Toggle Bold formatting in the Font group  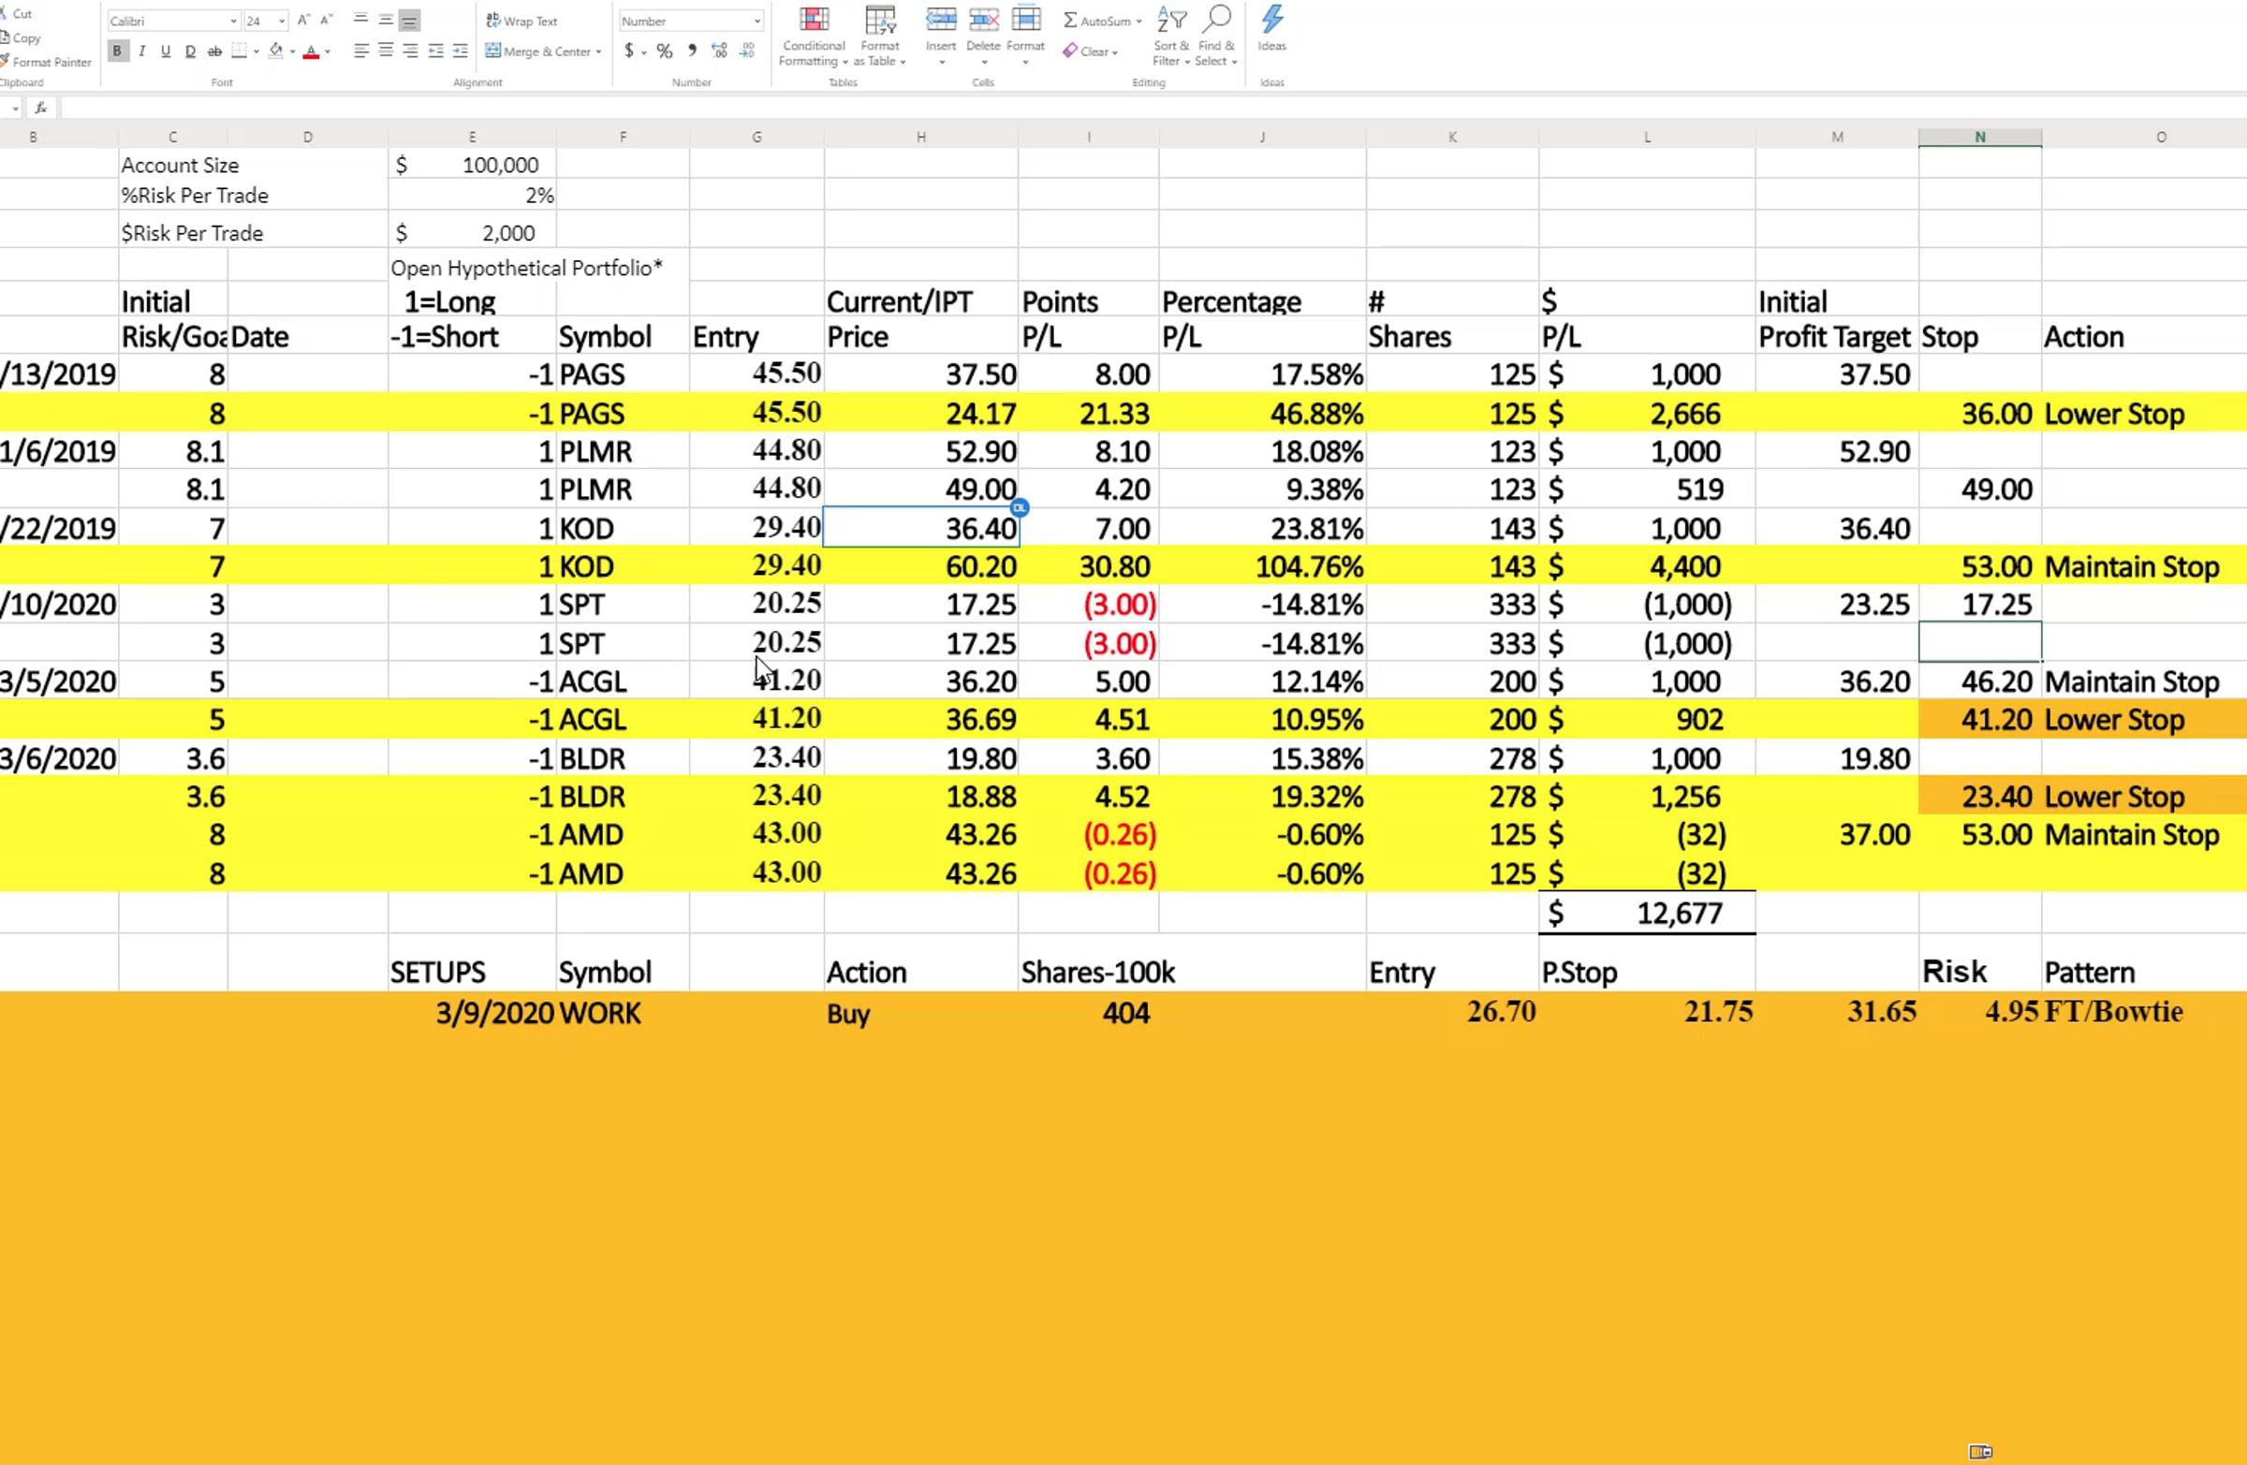tap(117, 51)
